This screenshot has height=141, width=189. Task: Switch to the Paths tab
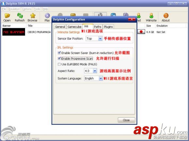click(x=97, y=27)
